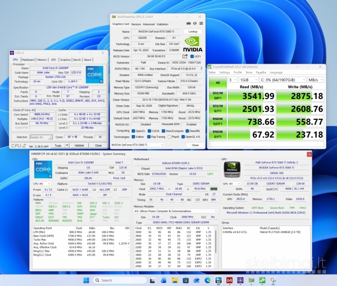The image size is (337, 286).
Task: Open the CrystalDiskMark MB/s unit dropdown
Action: pos(315,80)
